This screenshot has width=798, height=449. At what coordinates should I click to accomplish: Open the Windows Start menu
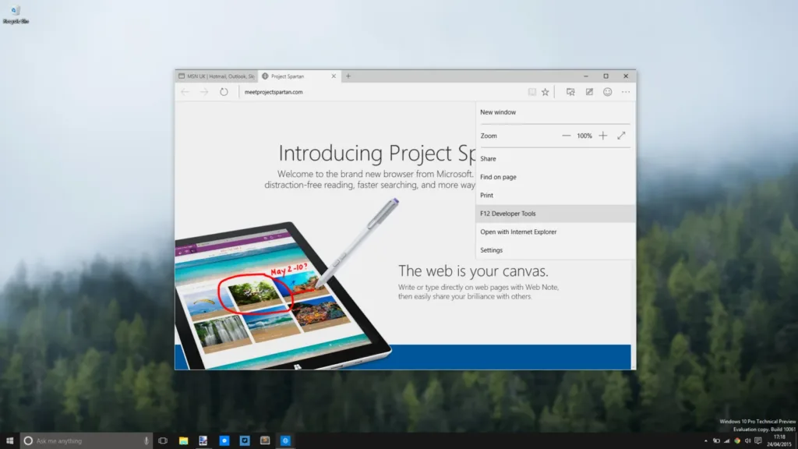pyautogui.click(x=9, y=441)
